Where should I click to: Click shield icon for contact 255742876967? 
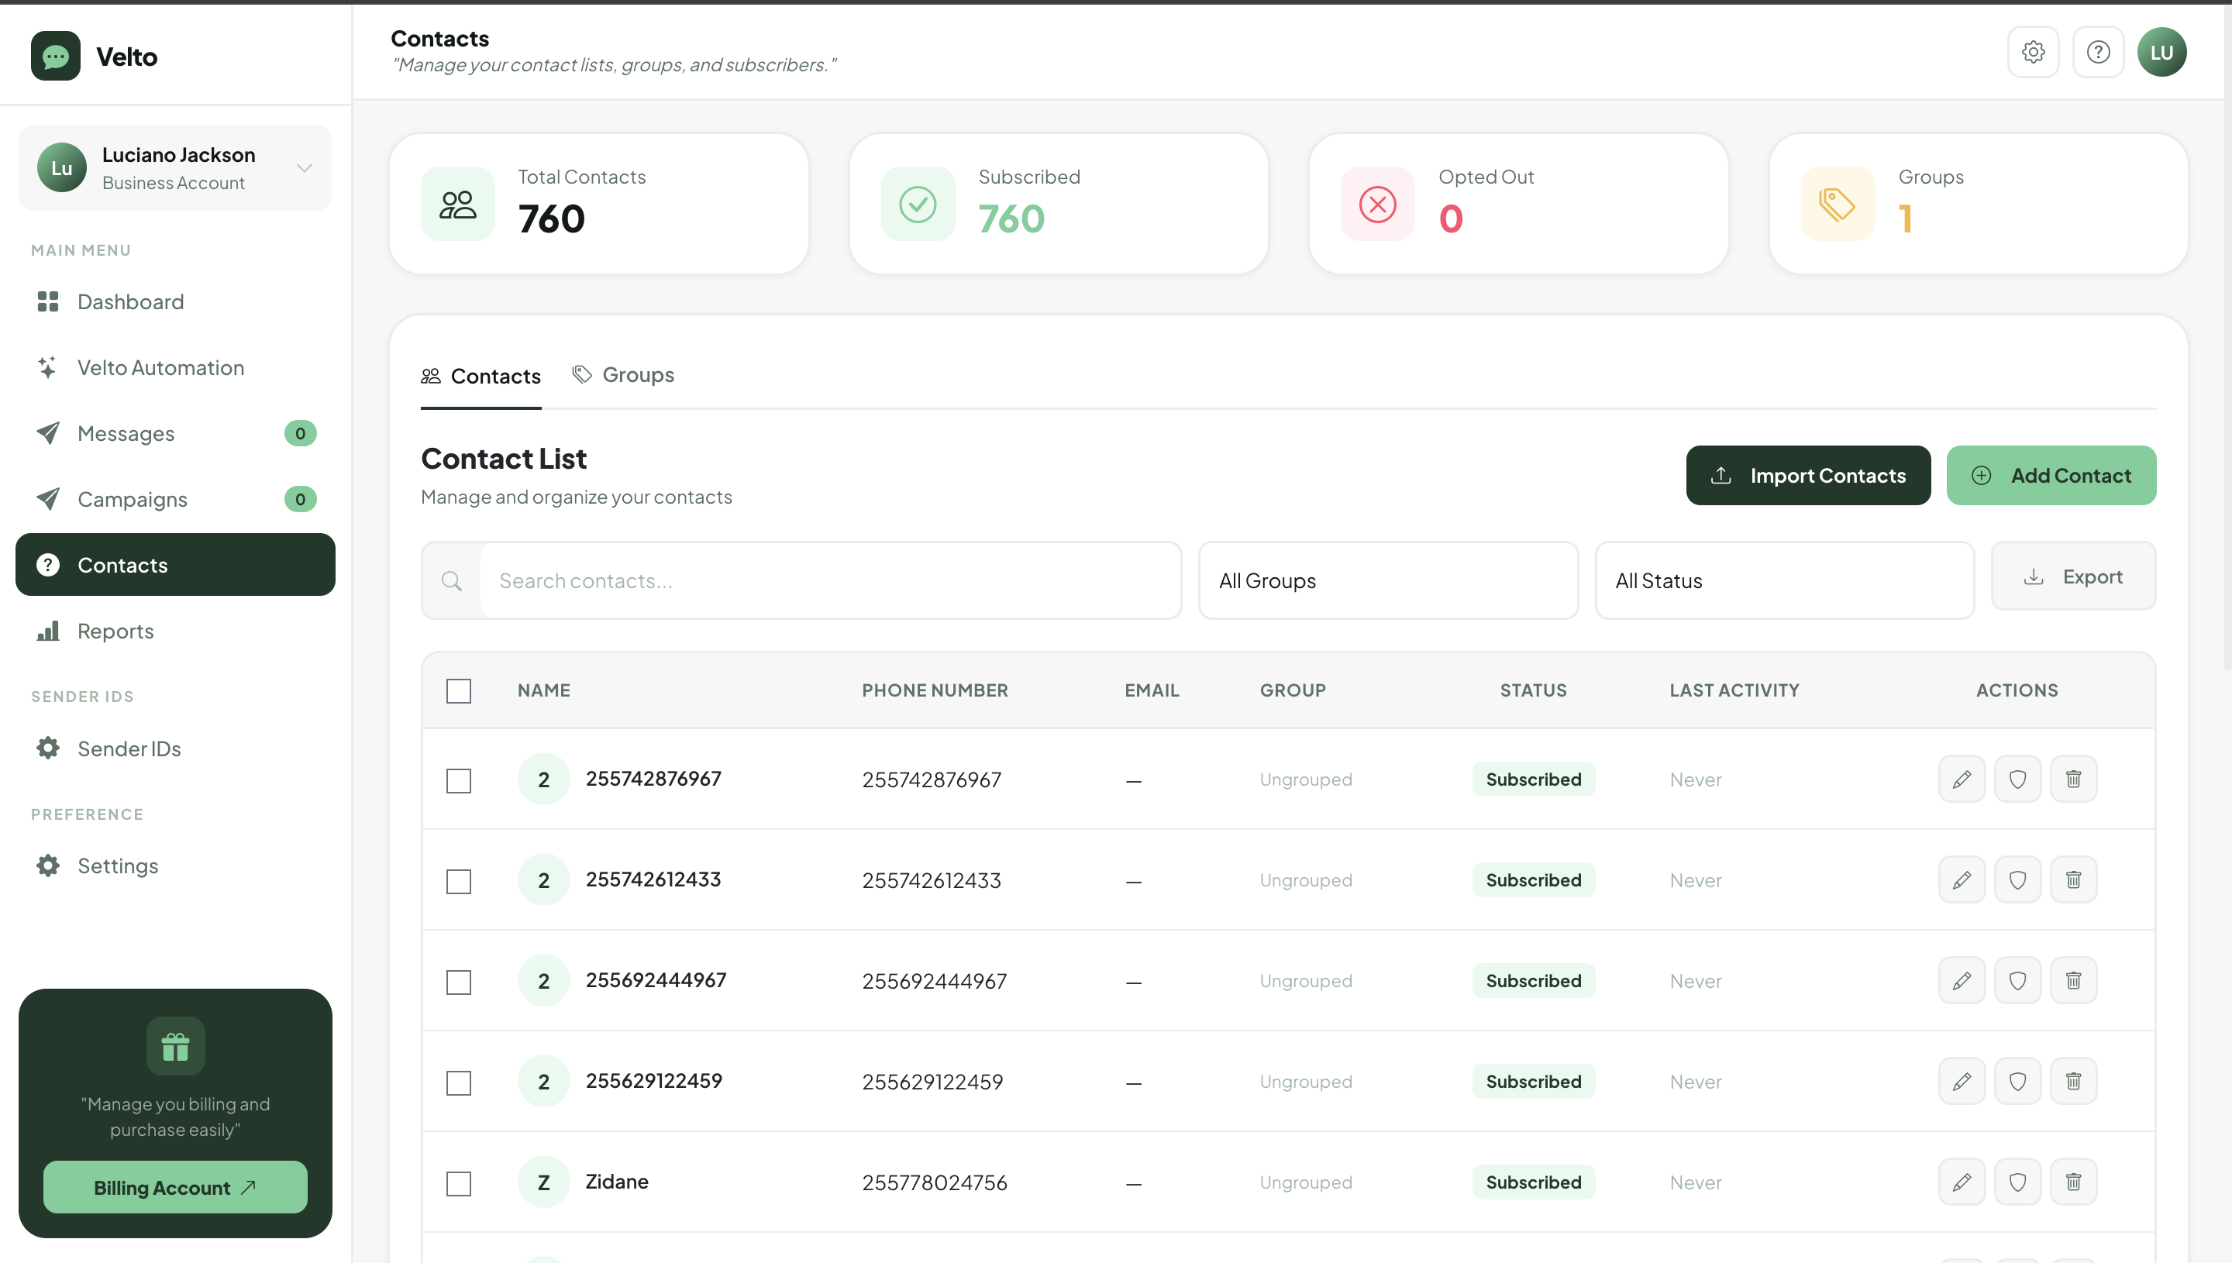[x=2017, y=779]
